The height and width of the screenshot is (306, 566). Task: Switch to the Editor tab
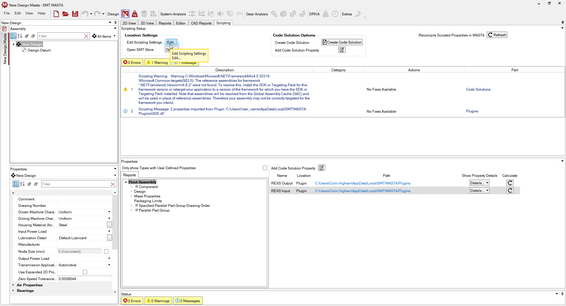(x=181, y=23)
